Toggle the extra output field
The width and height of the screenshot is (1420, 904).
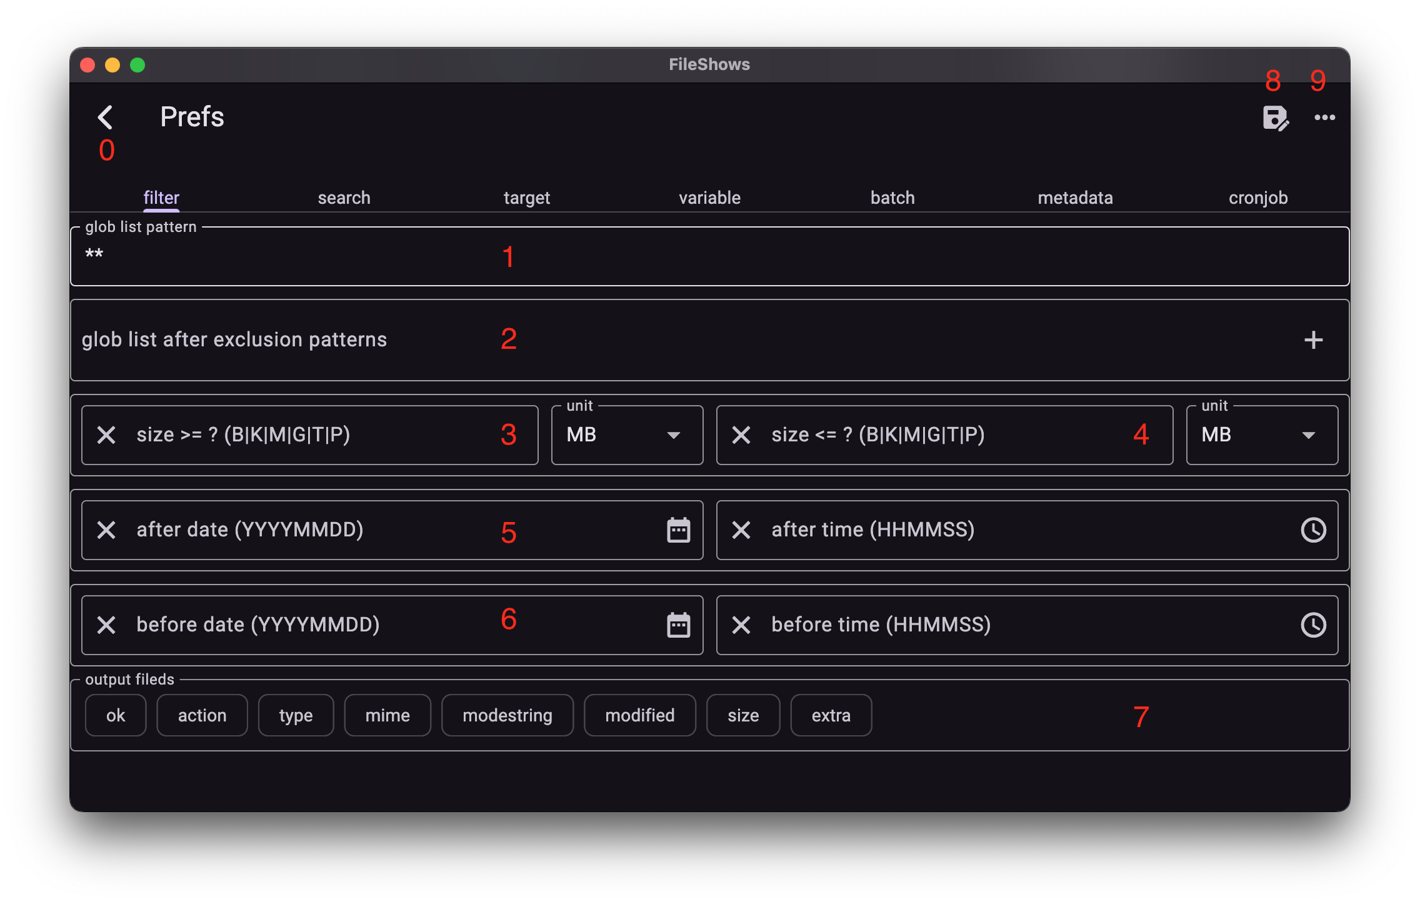[831, 715]
